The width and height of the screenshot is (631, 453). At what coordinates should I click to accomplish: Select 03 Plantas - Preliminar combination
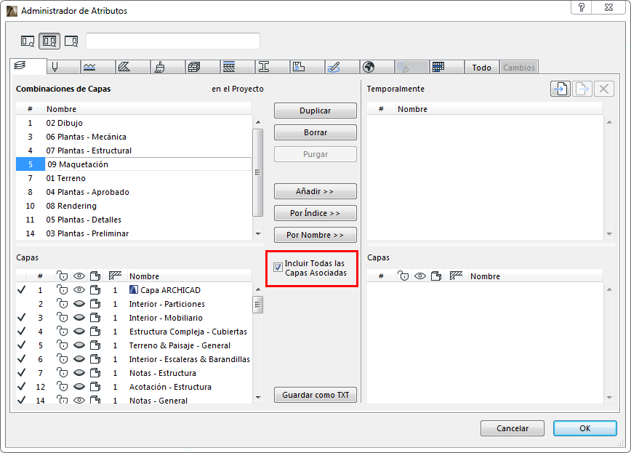(134, 233)
